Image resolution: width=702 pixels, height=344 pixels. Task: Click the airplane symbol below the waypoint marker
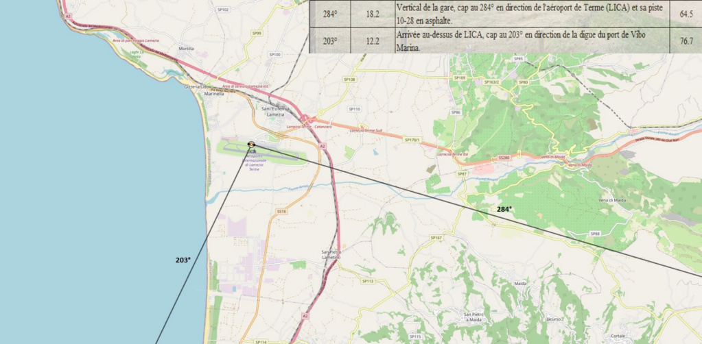point(253,151)
